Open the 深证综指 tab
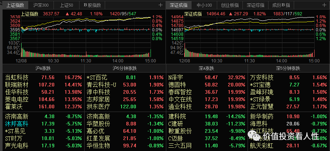 [x=256, y=5]
